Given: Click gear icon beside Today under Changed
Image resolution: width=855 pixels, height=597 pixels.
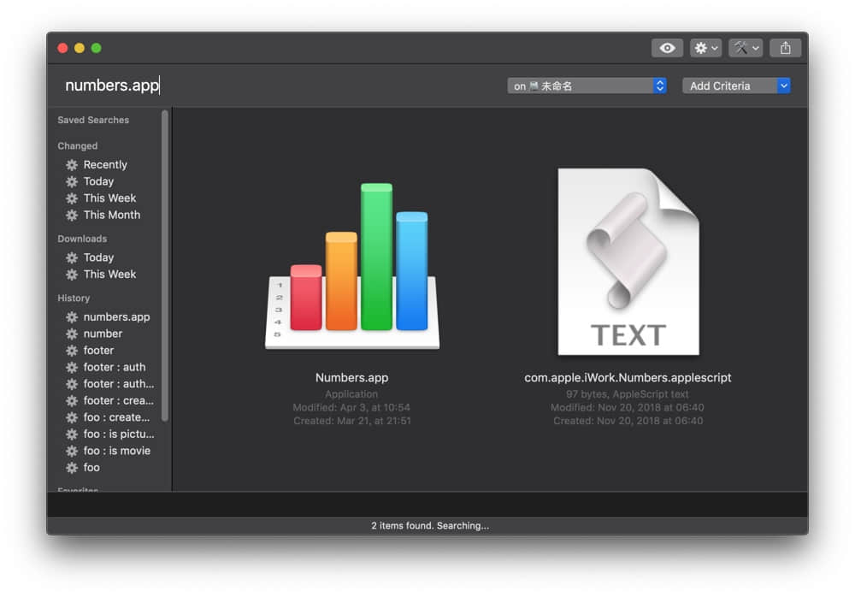Looking at the screenshot, I should [72, 181].
